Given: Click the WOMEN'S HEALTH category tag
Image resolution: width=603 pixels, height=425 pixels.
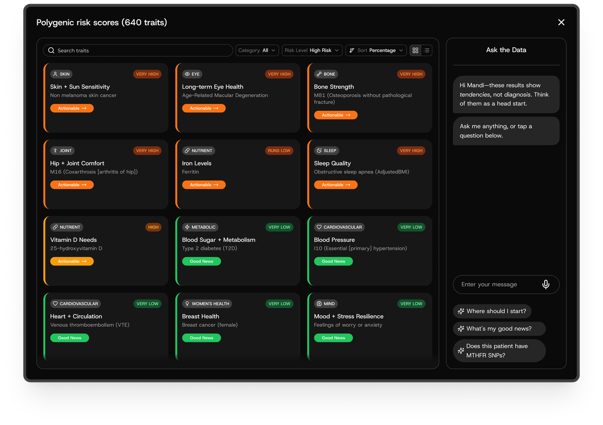Looking at the screenshot, I should (x=207, y=304).
